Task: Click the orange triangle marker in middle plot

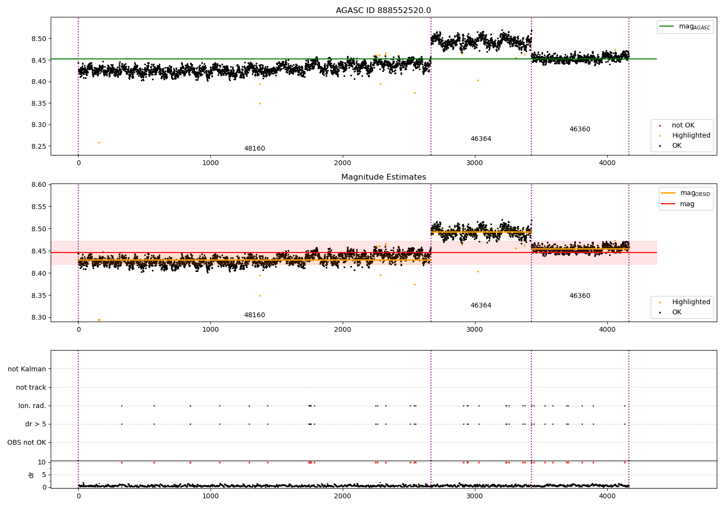Action: pyautogui.click(x=99, y=320)
